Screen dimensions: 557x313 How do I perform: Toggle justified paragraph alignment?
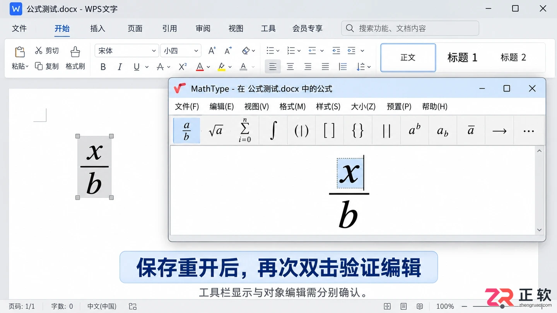(325, 67)
